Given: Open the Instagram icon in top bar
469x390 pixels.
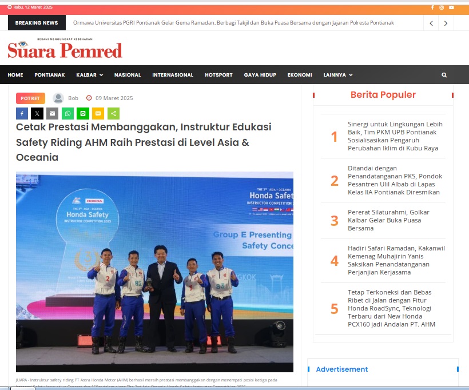Looking at the screenshot, I should [x=442, y=7].
